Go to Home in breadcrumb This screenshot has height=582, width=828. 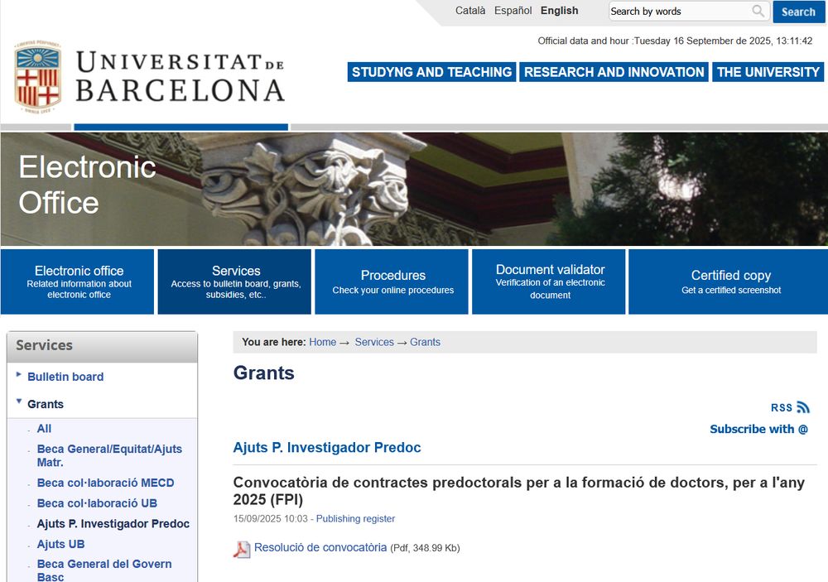(323, 342)
